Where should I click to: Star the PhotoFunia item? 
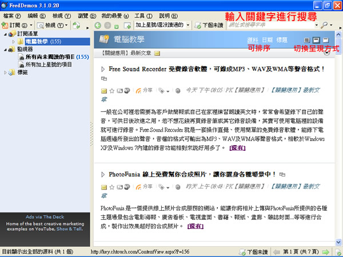[112, 187]
